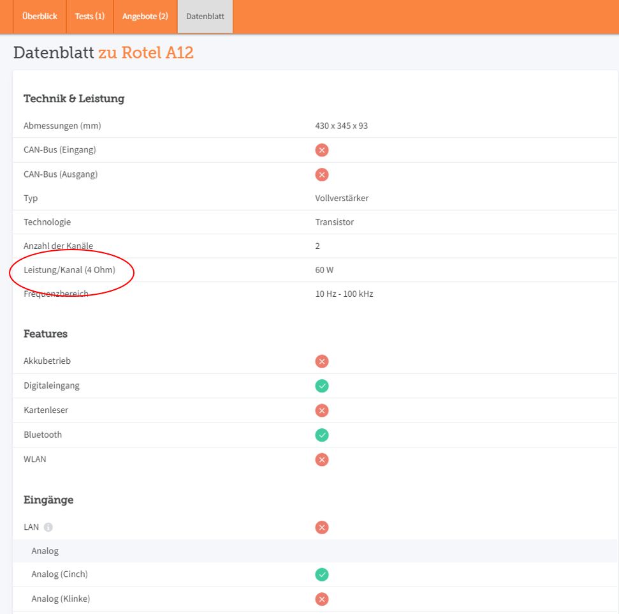The height and width of the screenshot is (614, 619).
Task: Click the red X for CAN-Bus (Ausgang)
Action: click(322, 174)
